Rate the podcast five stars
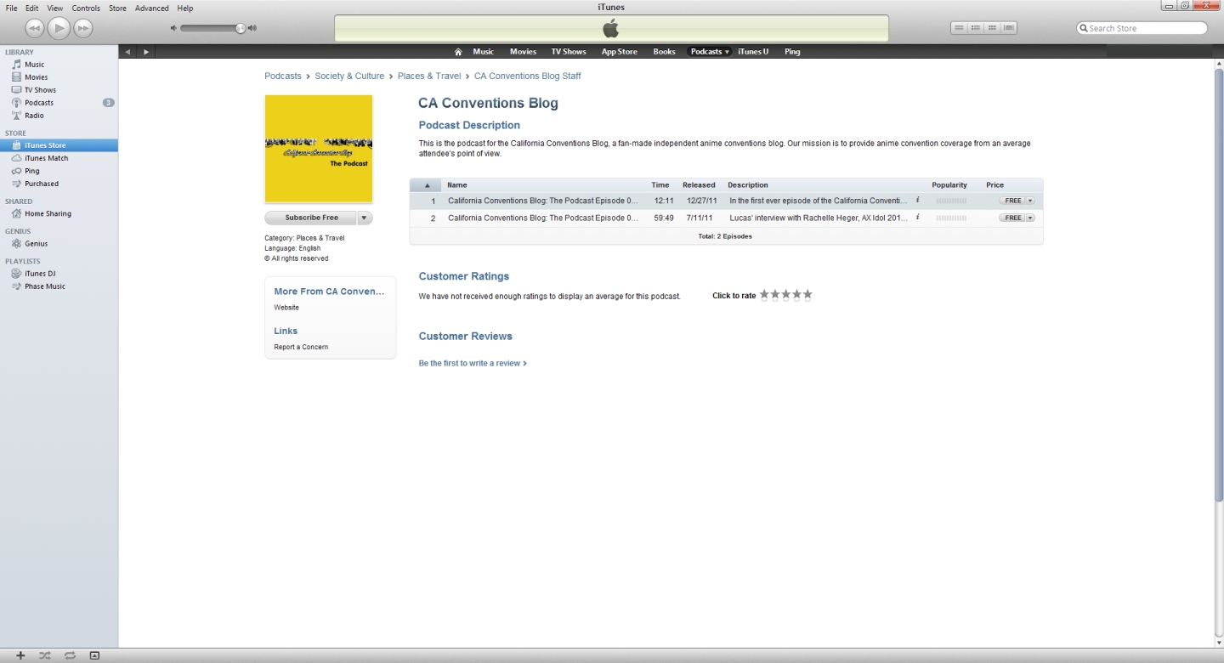Image resolution: width=1224 pixels, height=663 pixels. tap(807, 295)
